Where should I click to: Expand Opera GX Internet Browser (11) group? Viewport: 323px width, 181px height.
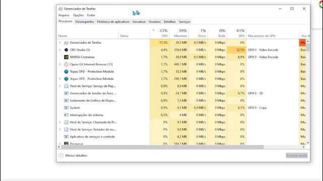[60, 64]
